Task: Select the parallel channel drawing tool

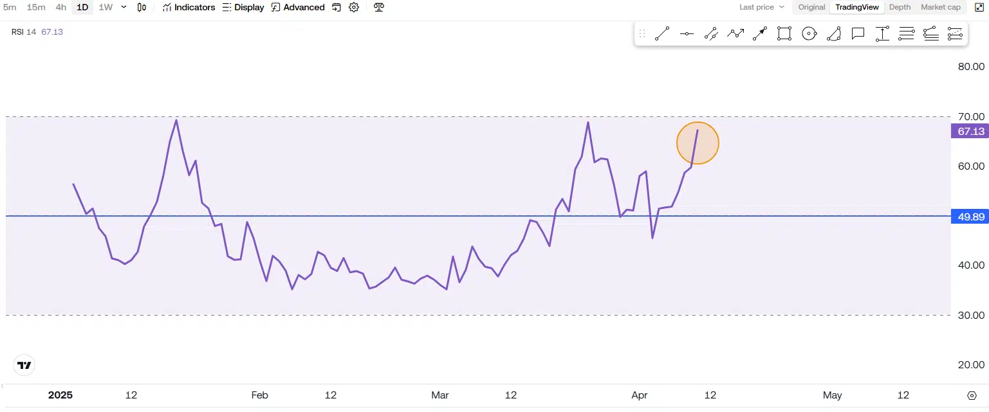Action: point(711,34)
